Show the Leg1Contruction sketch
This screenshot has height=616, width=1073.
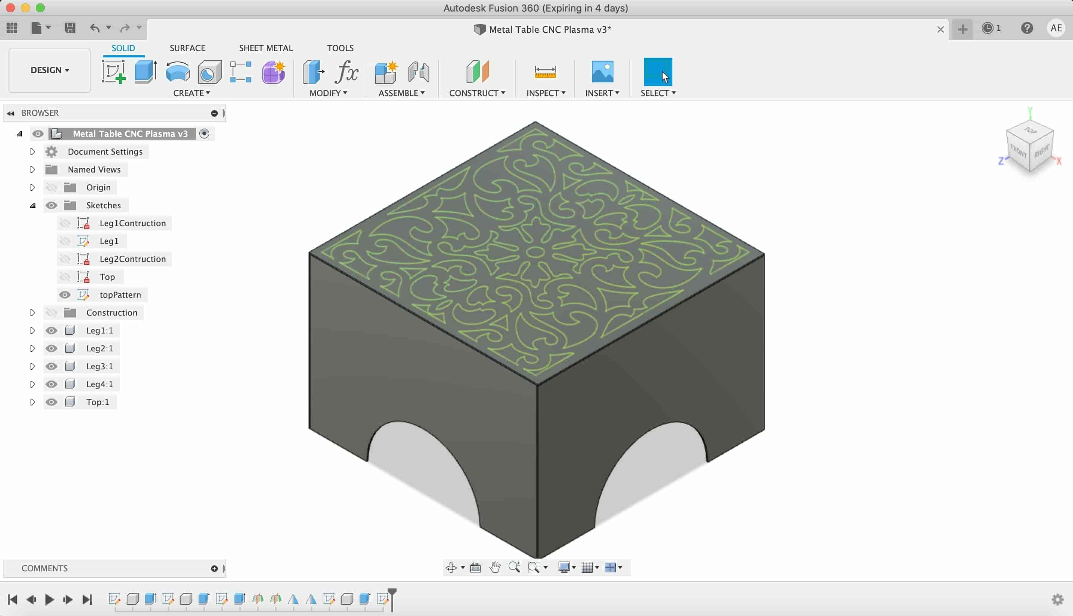(x=65, y=223)
